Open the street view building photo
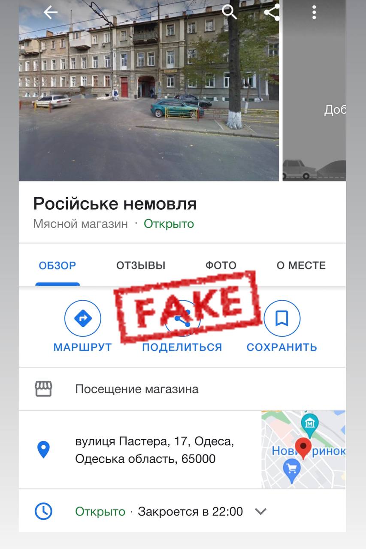The image size is (366, 549). coord(149,90)
